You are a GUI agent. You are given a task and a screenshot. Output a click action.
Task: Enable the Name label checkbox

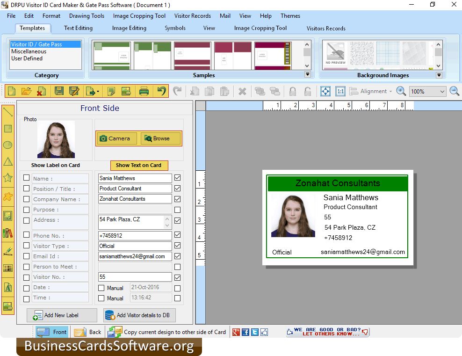pyautogui.click(x=27, y=178)
